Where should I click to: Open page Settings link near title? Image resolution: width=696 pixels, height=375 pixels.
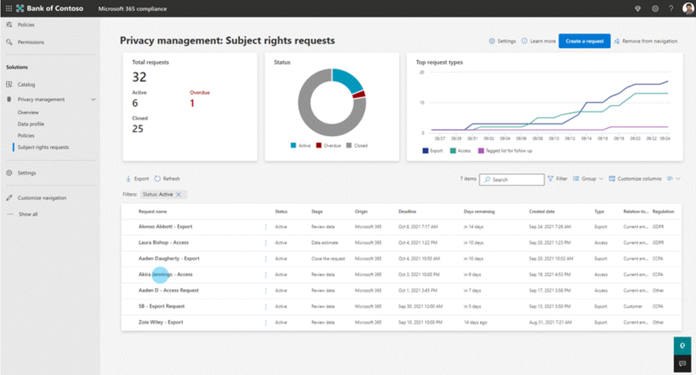[x=502, y=41]
